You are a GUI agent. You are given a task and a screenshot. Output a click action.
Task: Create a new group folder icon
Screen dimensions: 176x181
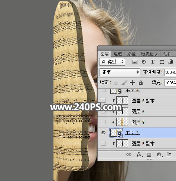point(169,154)
